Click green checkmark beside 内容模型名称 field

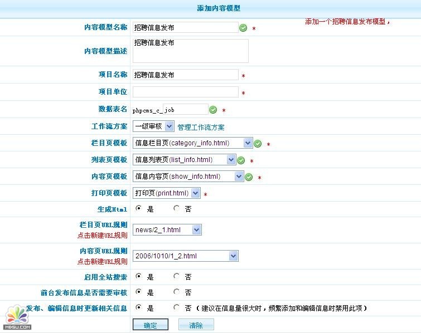pyautogui.click(x=243, y=28)
